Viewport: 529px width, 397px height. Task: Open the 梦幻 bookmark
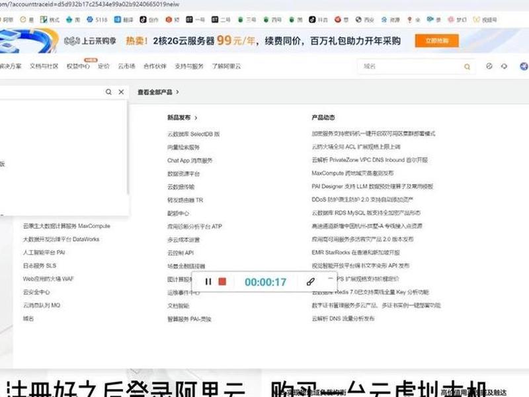pos(457,20)
